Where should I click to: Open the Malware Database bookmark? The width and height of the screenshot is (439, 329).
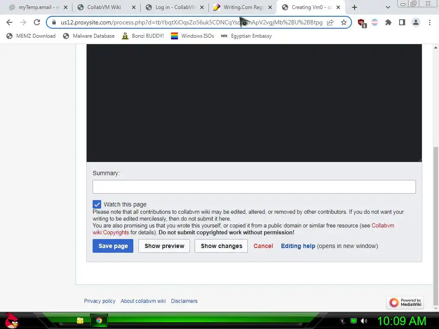(x=89, y=36)
